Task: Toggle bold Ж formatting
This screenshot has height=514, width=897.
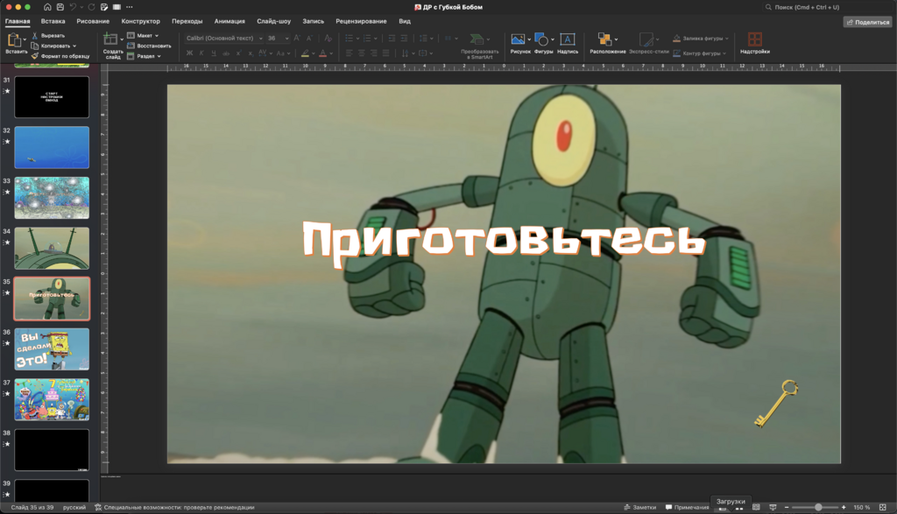Action: pos(189,53)
